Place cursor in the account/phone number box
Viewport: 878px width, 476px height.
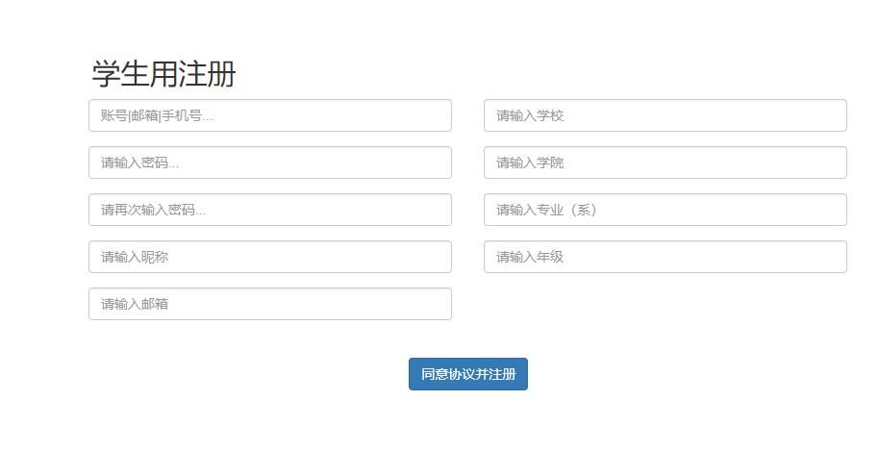[269, 115]
